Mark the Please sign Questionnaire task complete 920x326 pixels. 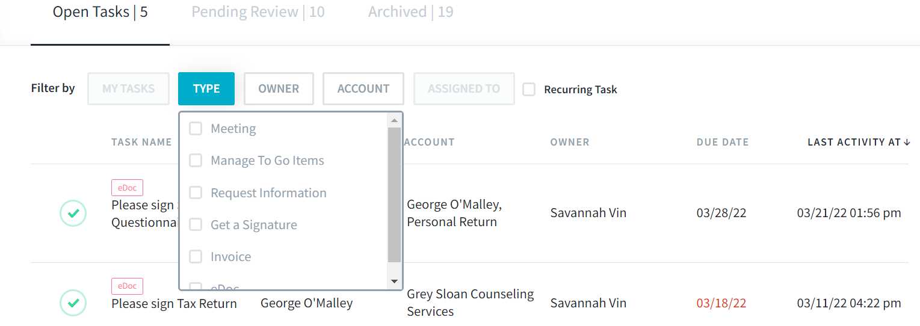tap(73, 213)
